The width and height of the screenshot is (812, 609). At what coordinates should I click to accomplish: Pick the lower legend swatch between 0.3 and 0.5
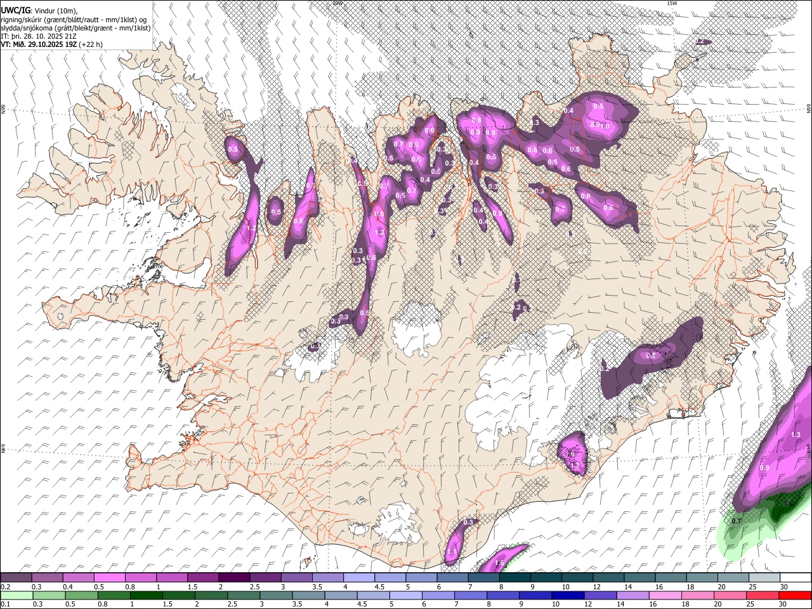(x=48, y=595)
